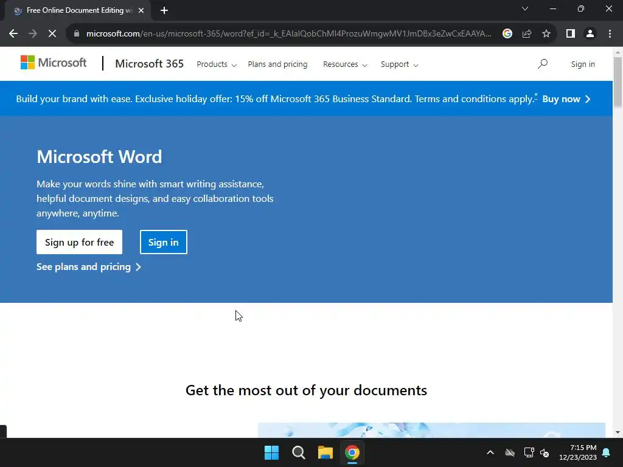Open File Explorer from taskbar
Viewport: 623px width, 467px height.
(x=325, y=452)
